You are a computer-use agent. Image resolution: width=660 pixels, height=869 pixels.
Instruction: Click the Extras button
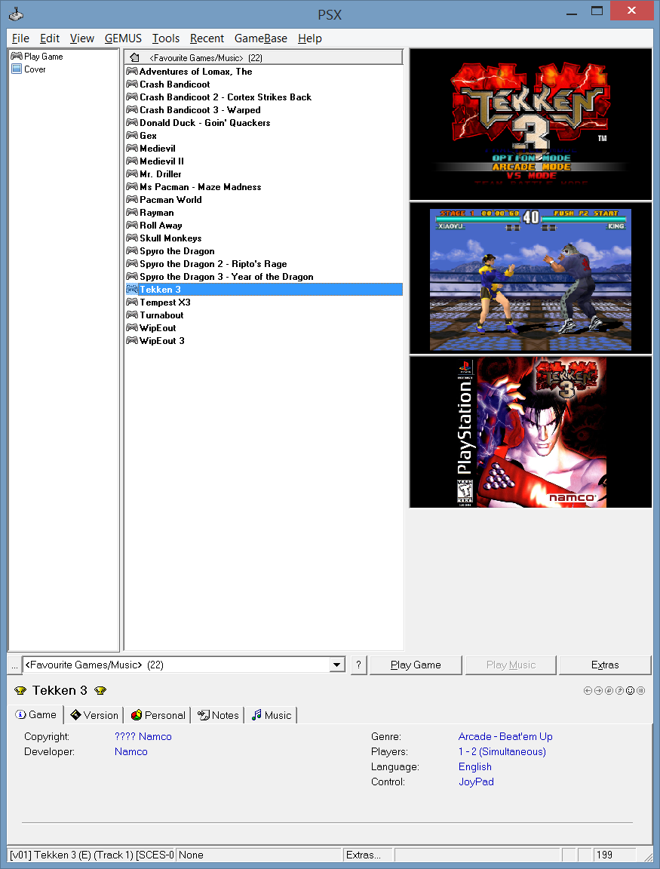pyautogui.click(x=605, y=665)
